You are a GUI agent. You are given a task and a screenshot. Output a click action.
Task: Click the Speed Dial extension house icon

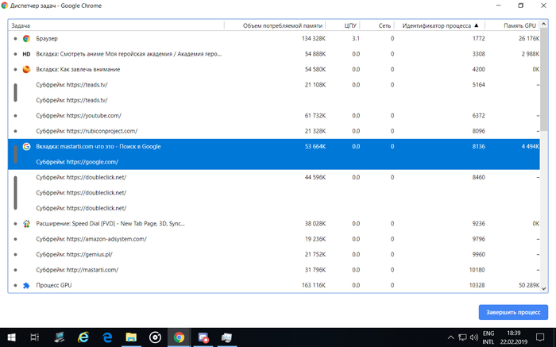[26, 224]
